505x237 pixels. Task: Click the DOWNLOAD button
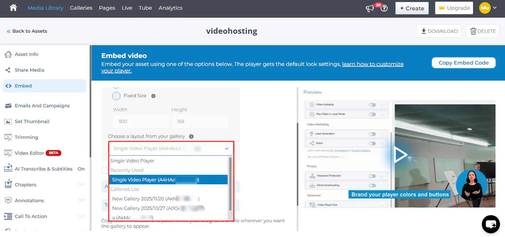tap(439, 31)
